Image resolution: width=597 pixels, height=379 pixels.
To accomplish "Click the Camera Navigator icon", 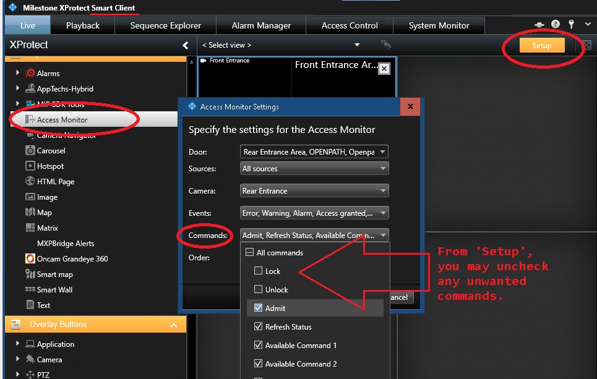I will 30,135.
